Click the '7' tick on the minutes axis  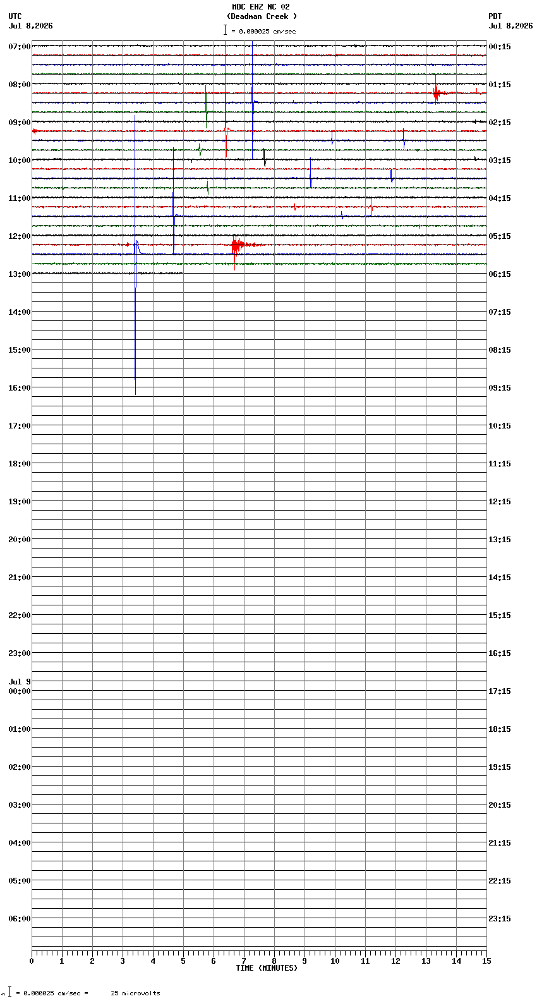click(x=244, y=961)
